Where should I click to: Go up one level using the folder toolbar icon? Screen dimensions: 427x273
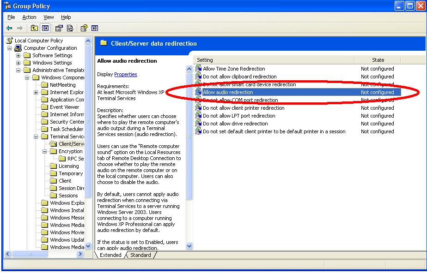click(x=34, y=28)
